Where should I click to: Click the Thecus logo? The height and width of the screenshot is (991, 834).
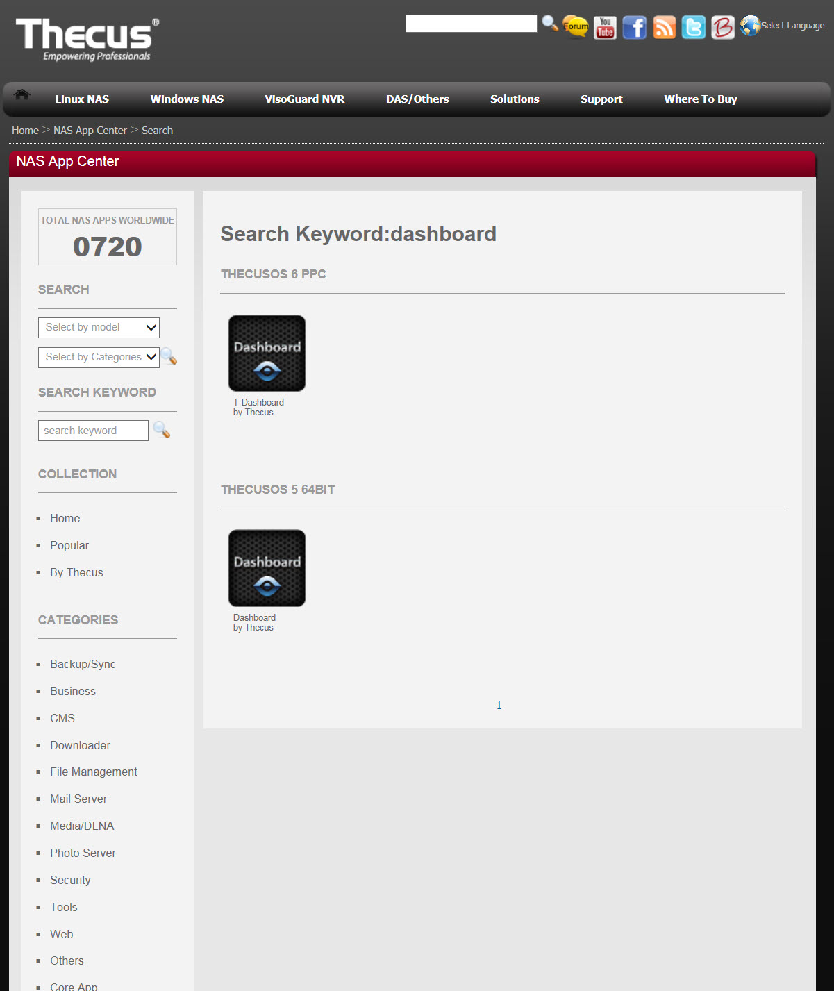pyautogui.click(x=87, y=40)
